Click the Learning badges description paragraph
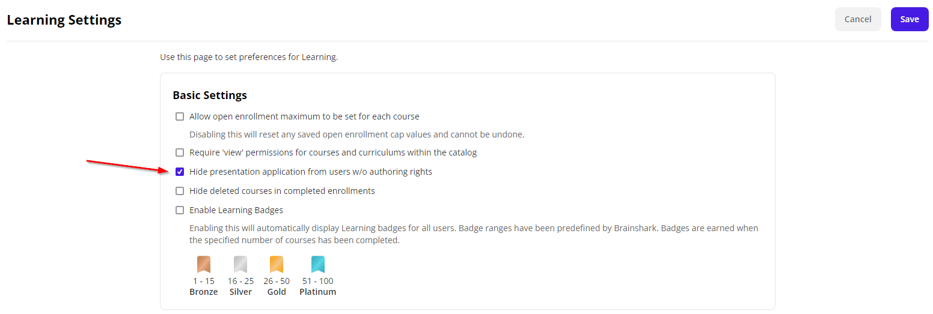Screen dimensions: 933x314 tap(473, 234)
